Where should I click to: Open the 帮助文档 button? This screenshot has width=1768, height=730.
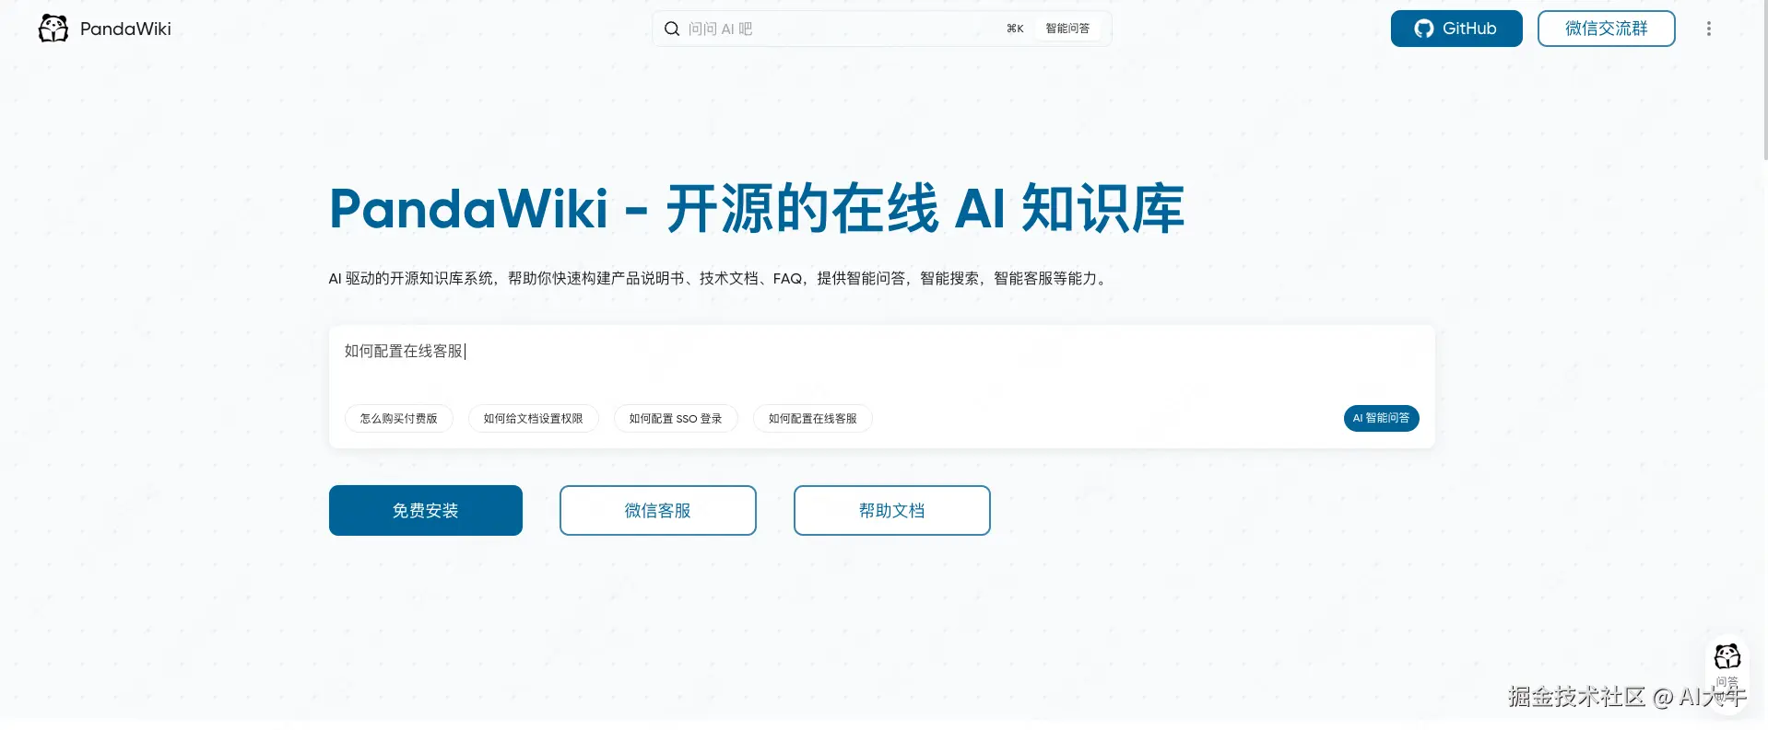pos(892,510)
